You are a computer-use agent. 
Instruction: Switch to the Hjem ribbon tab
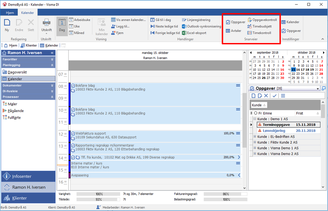tap(10, 13)
